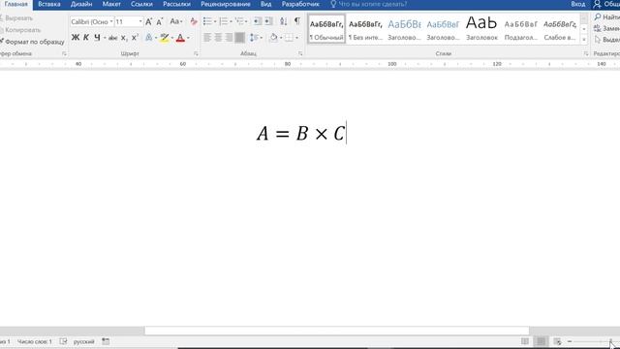Click the 'Что вы хотите сделать?' search box
Image resolution: width=620 pixels, height=349 pixels.
point(369,4)
